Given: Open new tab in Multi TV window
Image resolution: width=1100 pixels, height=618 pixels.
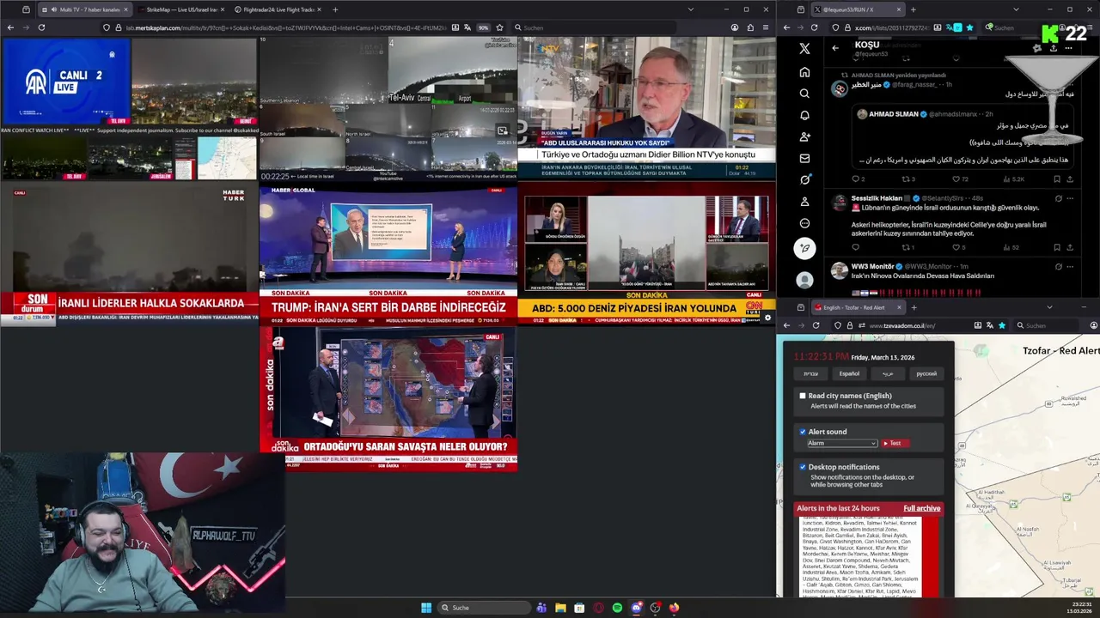Looking at the screenshot, I should (x=335, y=9).
